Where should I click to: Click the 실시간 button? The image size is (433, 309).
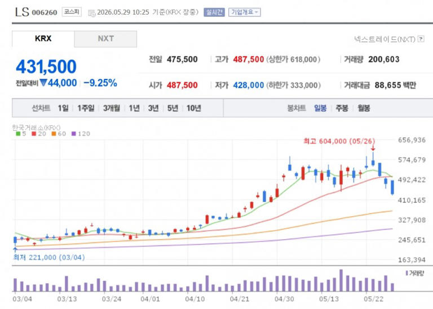click(x=214, y=12)
